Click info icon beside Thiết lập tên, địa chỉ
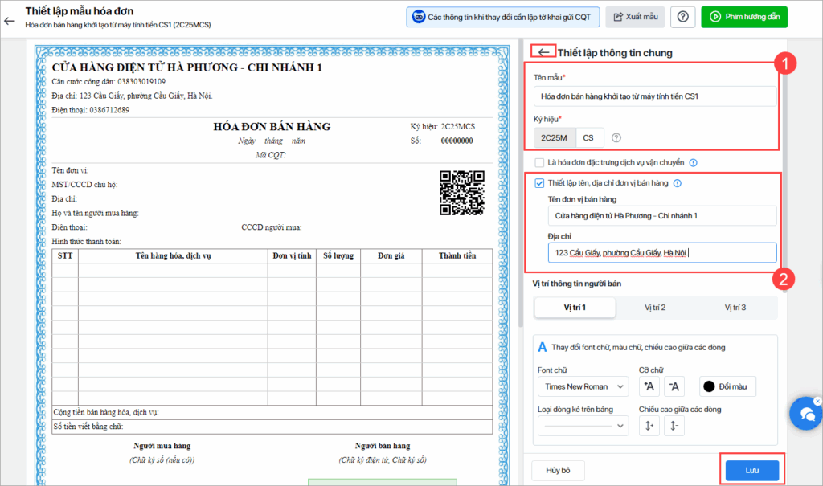This screenshot has width=823, height=486. pos(677,183)
